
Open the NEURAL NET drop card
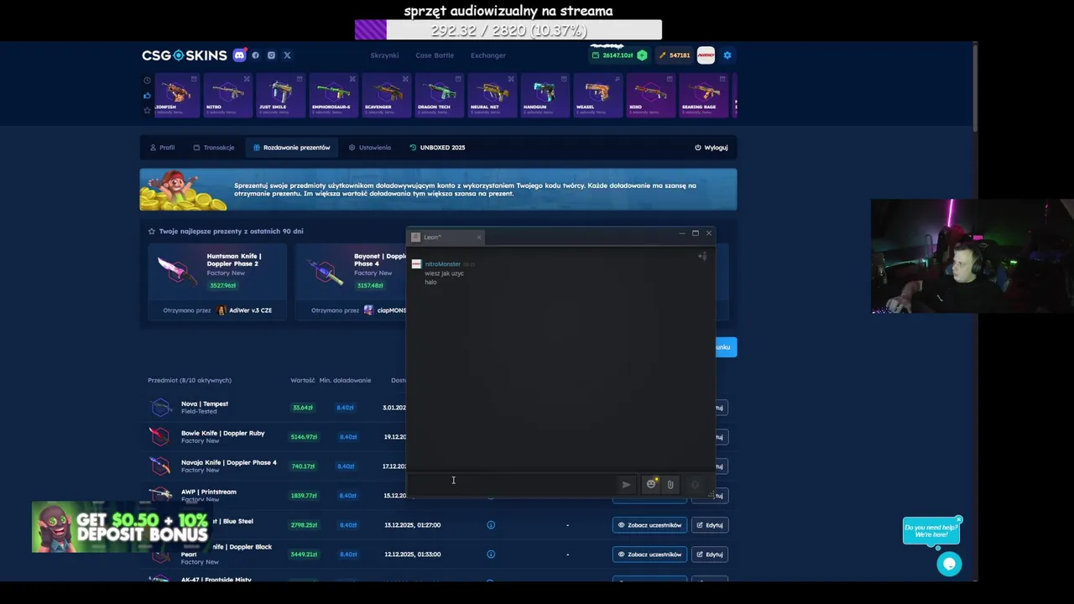point(491,96)
